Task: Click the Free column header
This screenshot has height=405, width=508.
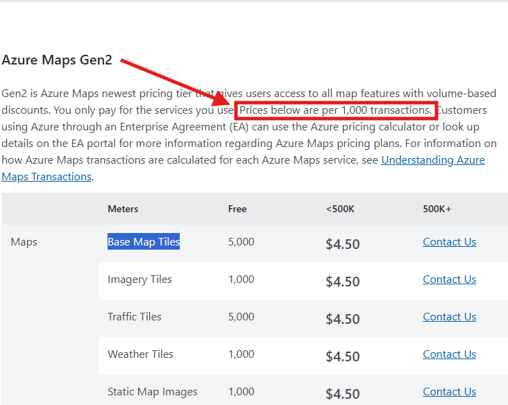Action: [237, 209]
